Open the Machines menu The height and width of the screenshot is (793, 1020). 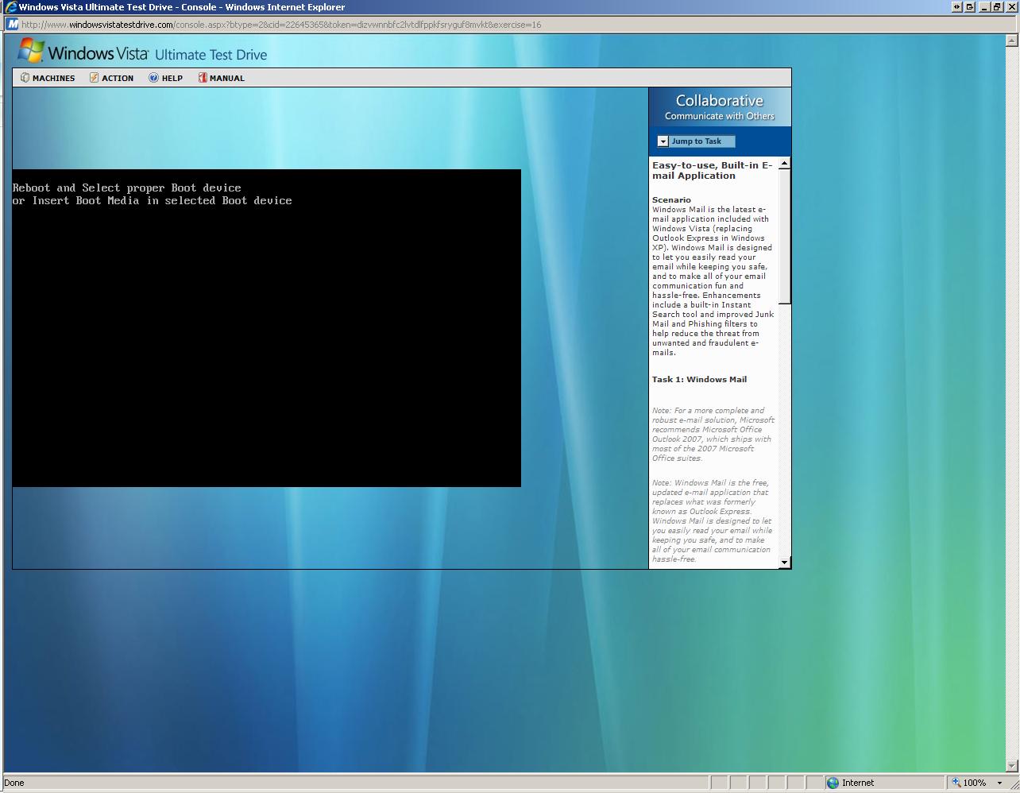48,78
